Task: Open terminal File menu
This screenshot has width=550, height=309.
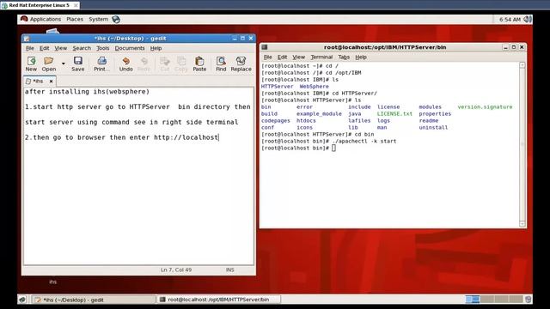Action: 268,57
